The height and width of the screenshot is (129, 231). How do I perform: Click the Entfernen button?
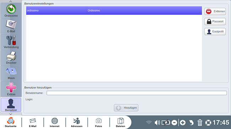215,11
